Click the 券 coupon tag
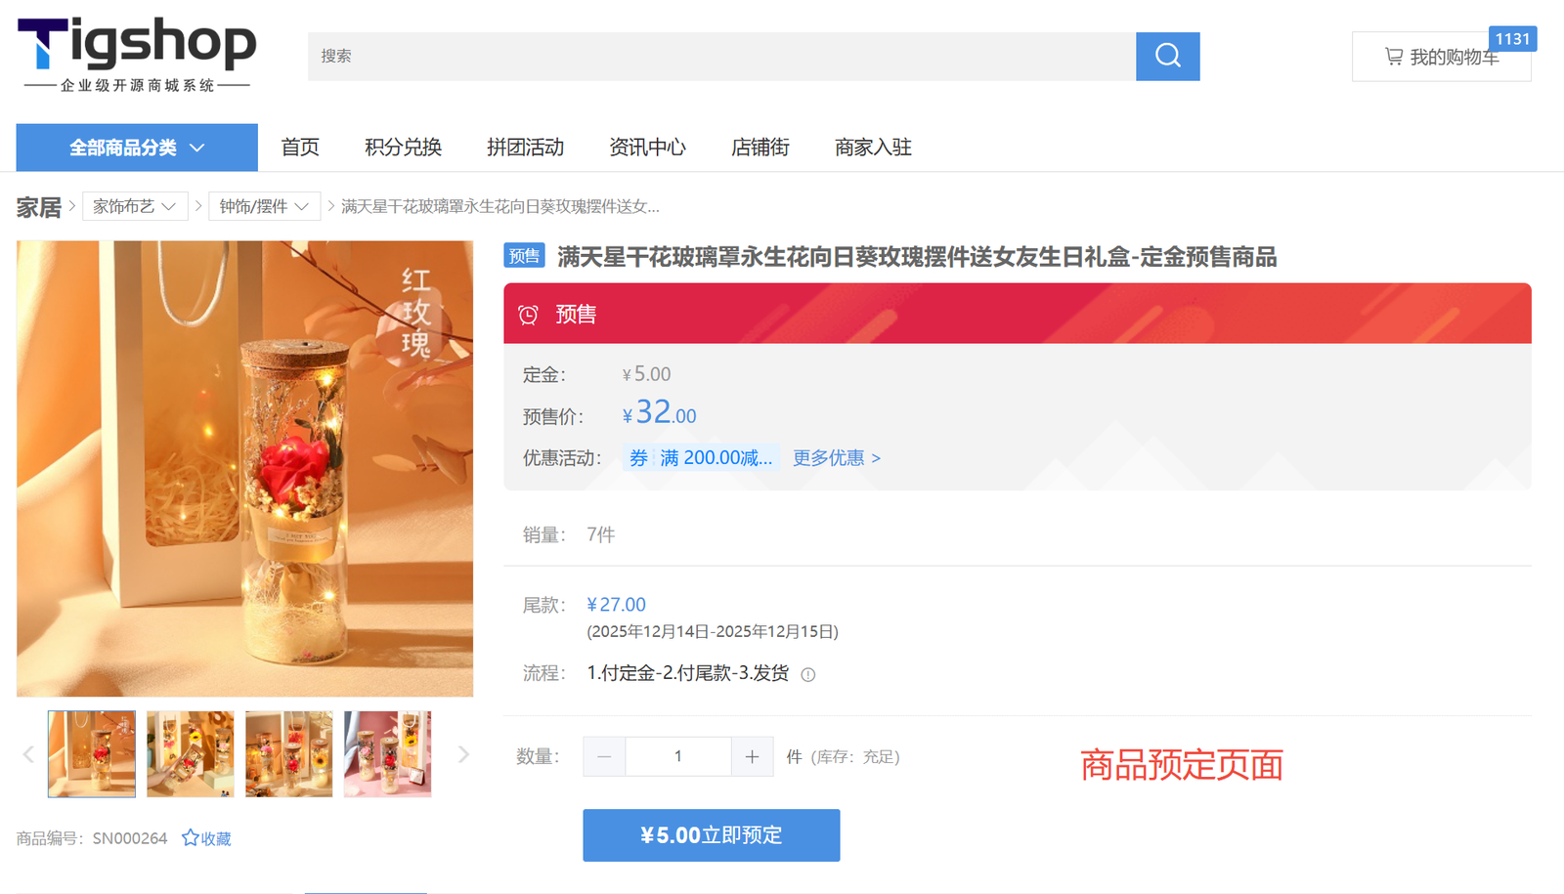This screenshot has height=894, width=1564. coord(638,458)
